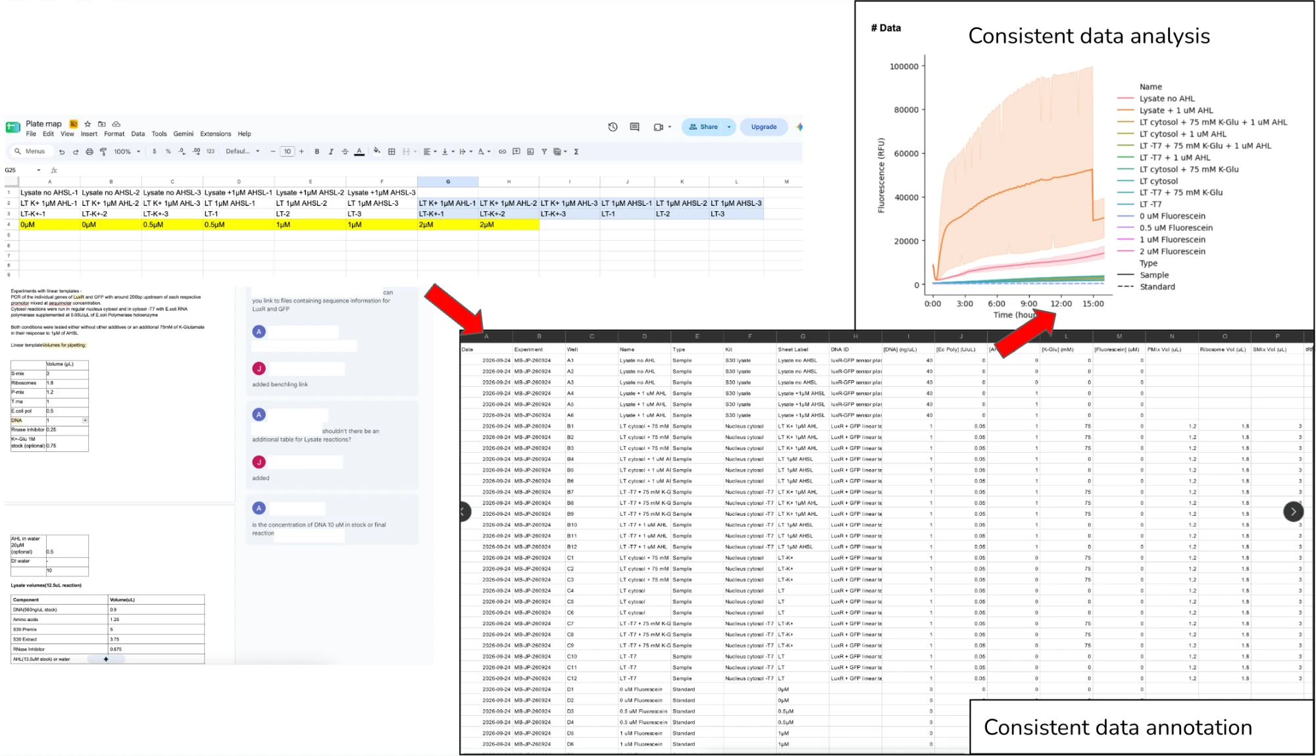Insert a chart from the toolbar

coord(530,151)
